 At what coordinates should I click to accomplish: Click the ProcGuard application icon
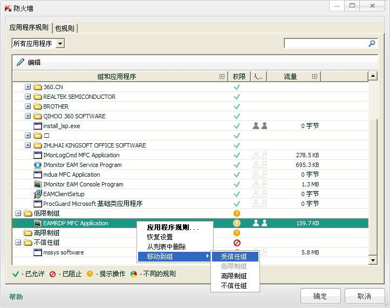(x=38, y=204)
